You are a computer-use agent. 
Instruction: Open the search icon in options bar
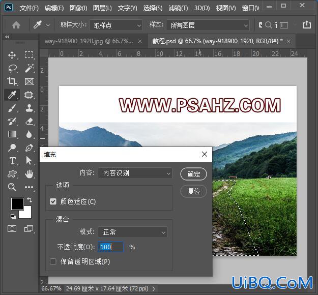[x=268, y=25]
